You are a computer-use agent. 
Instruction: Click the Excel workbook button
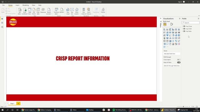[25, 11]
